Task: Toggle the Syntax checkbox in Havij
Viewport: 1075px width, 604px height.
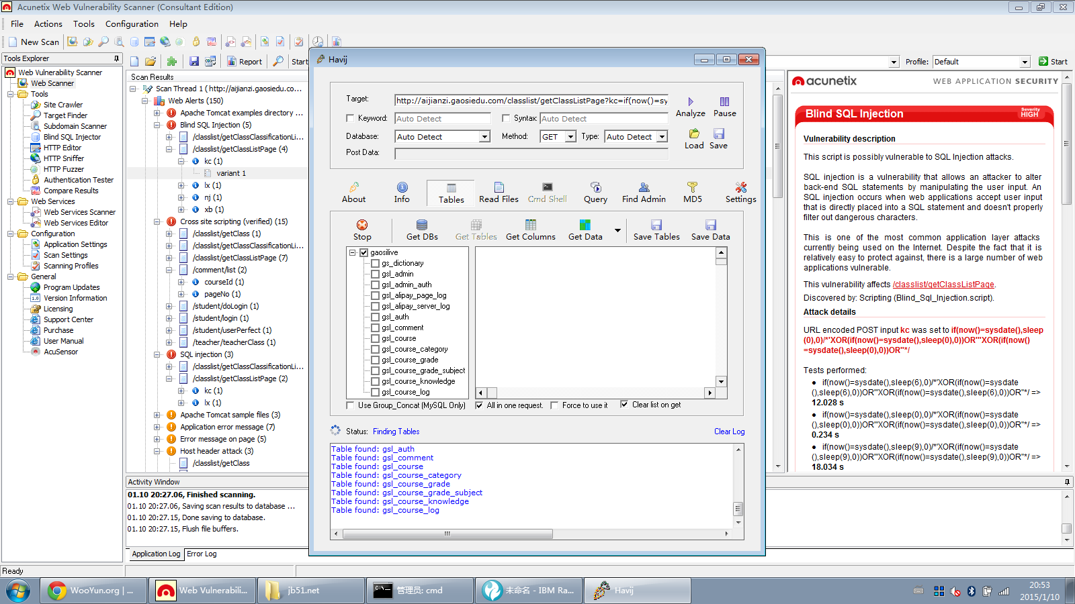Action: point(506,118)
